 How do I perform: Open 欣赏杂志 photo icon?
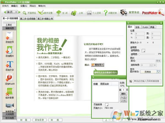[123, 13]
